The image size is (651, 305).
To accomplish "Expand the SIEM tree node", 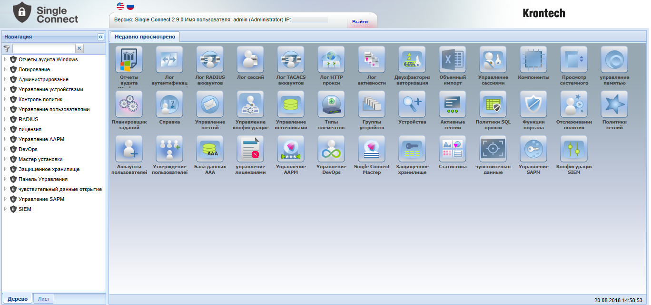I will point(5,209).
